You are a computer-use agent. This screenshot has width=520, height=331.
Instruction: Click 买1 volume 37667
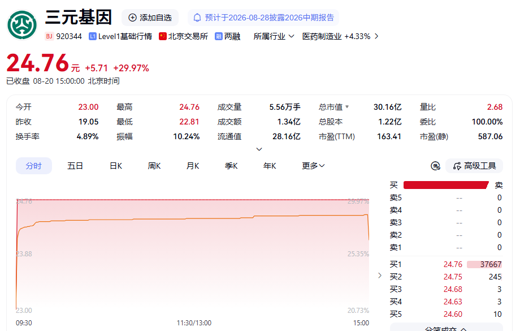[x=491, y=264]
